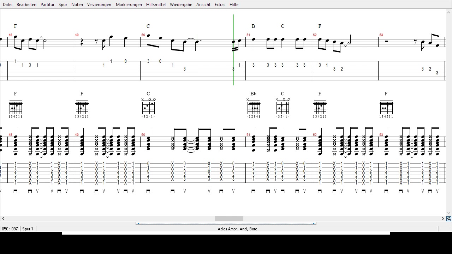
Task: Click chord name C above melody measure 50
Action: (148, 26)
